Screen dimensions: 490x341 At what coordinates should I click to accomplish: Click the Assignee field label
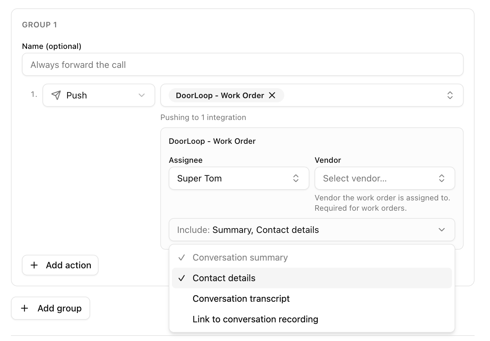186,160
